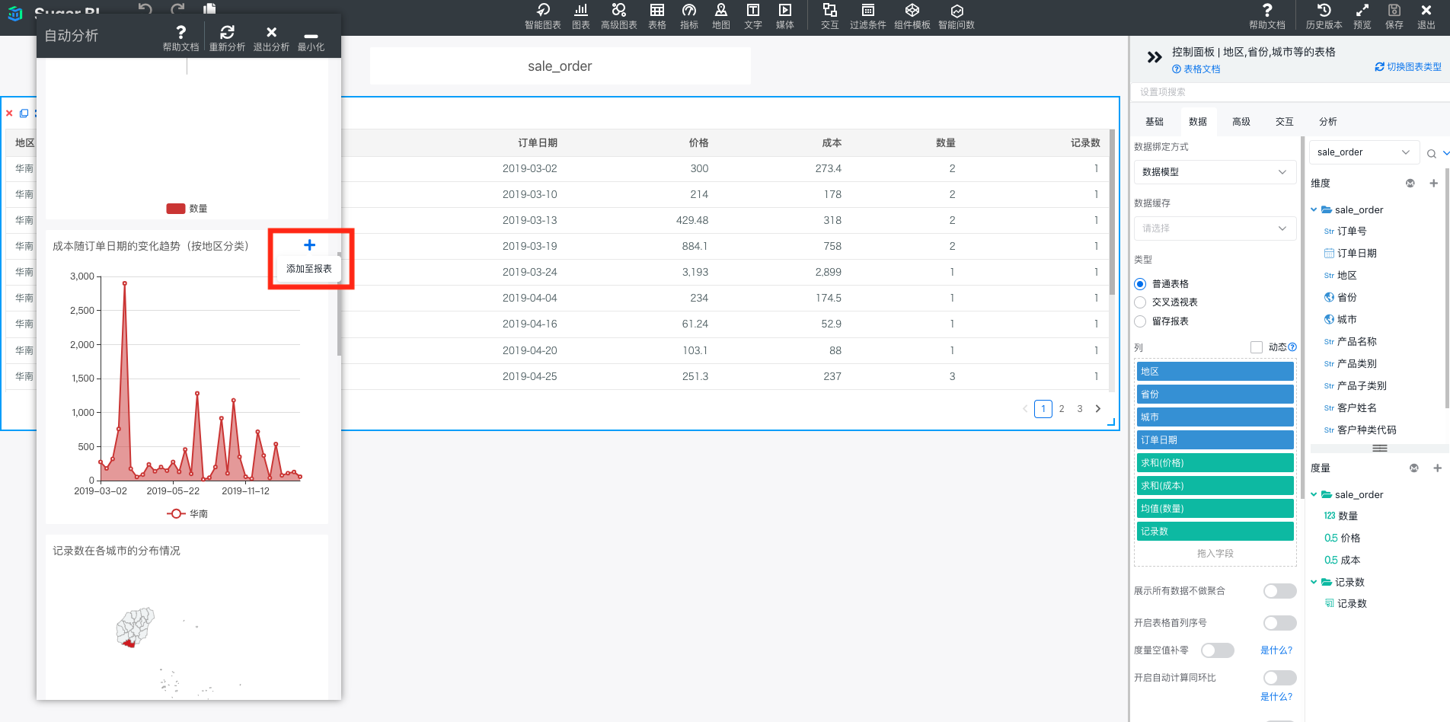This screenshot has height=722, width=1450.
Task: Open the 智能问数 smart query tool
Action: [x=956, y=16]
